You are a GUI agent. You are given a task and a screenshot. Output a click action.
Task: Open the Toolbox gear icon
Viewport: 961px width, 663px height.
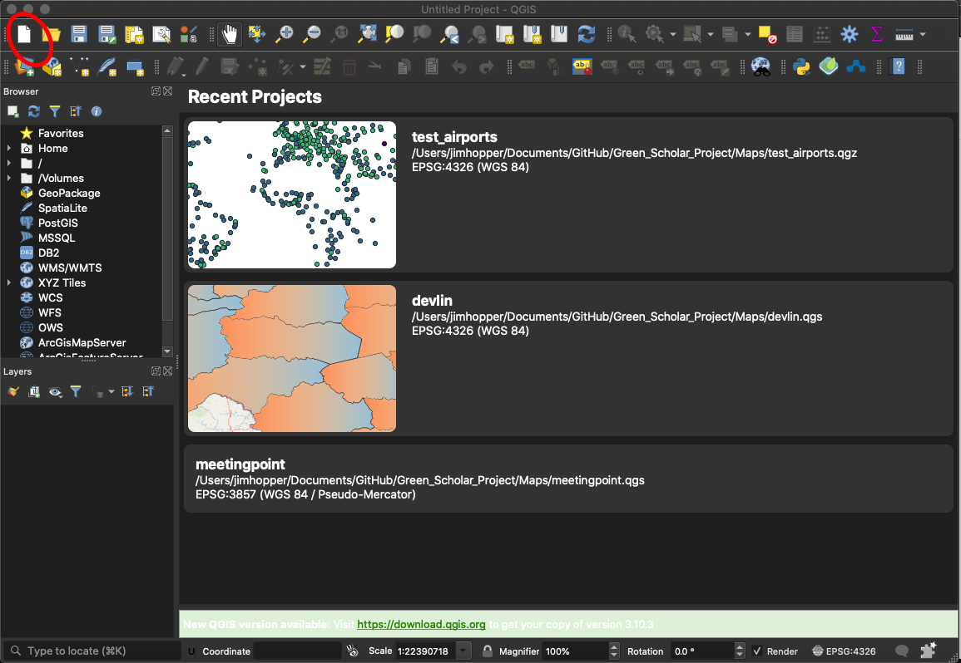849,34
